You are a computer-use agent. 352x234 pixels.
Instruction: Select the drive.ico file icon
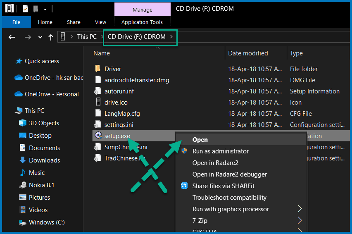click(x=98, y=102)
